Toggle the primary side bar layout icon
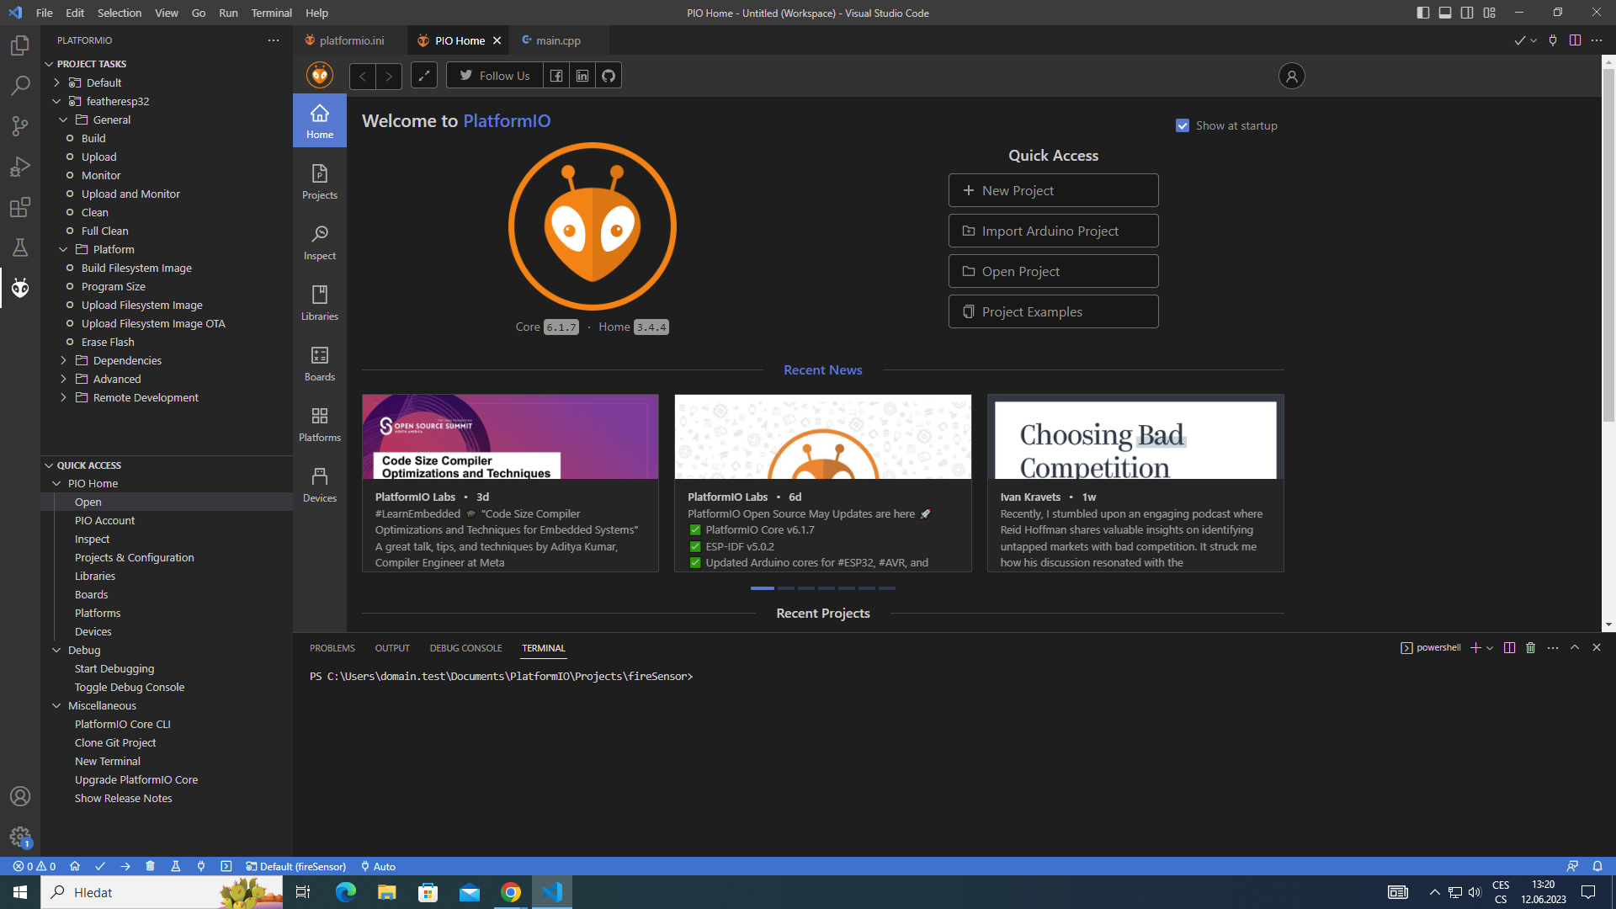 [1423, 13]
